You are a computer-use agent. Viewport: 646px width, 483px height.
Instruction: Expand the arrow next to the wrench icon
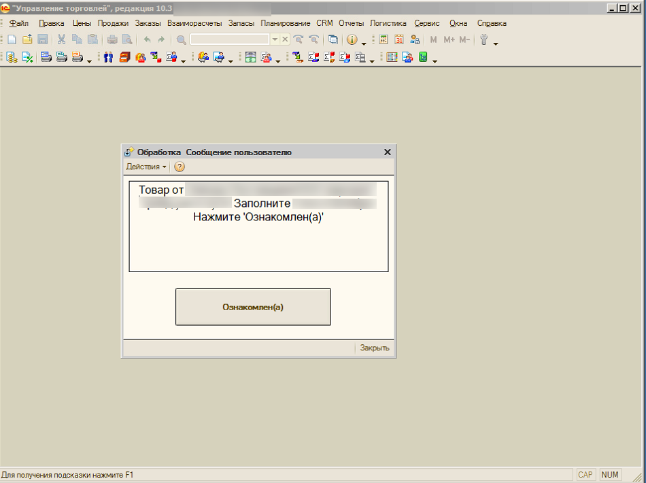(496, 44)
